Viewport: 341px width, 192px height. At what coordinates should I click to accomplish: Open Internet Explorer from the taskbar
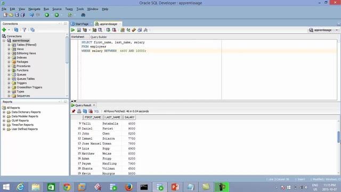20,187
